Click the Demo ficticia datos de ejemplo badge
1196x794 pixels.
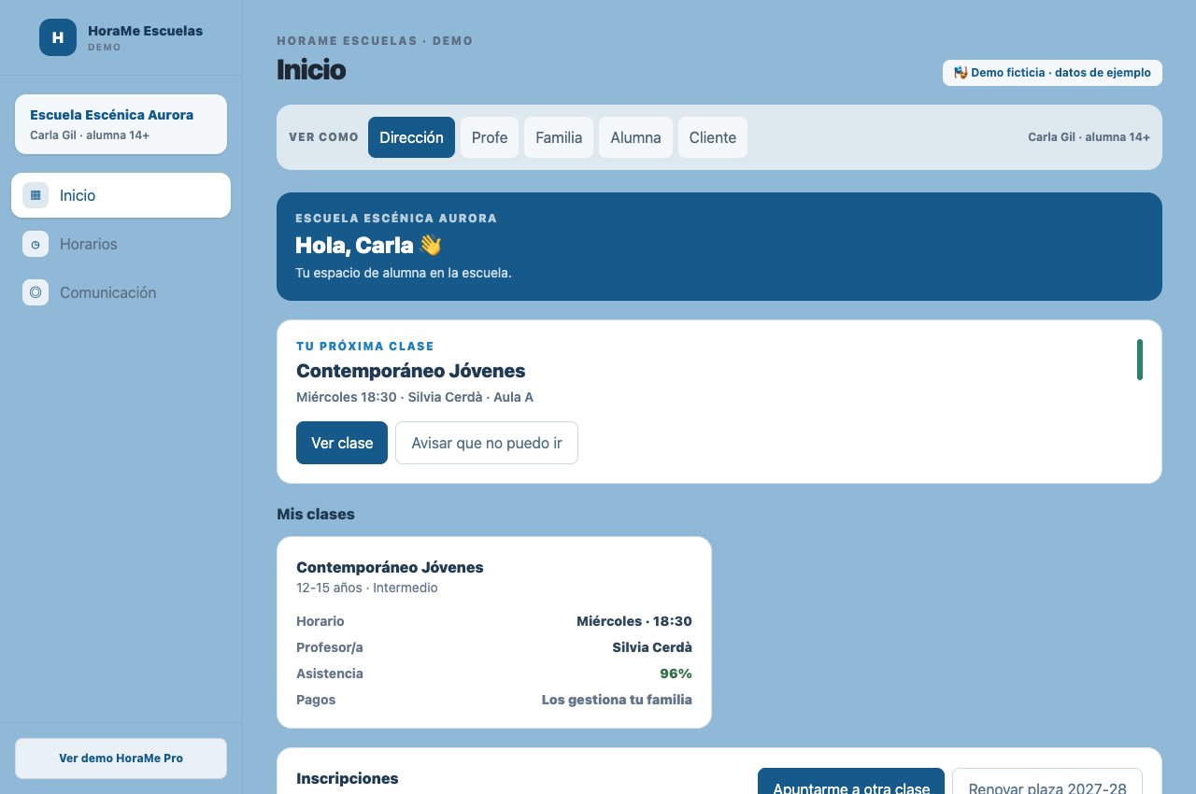tap(1052, 73)
